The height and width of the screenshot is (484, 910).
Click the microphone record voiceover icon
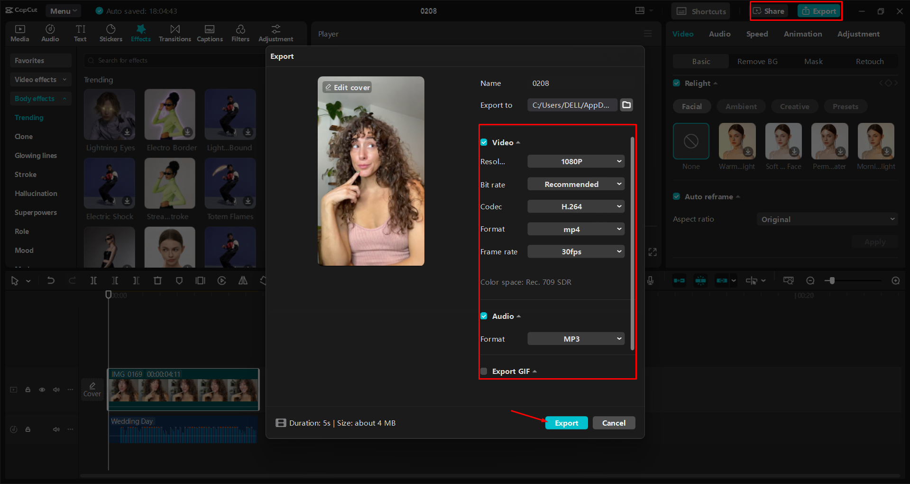click(x=650, y=280)
